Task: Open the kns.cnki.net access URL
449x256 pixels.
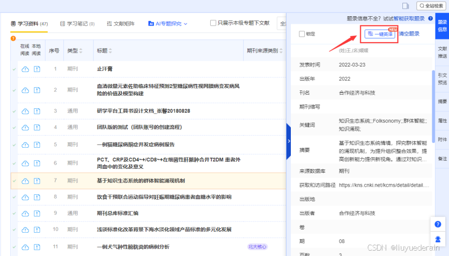Action: tap(383, 185)
